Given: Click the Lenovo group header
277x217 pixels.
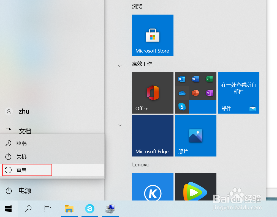Looking at the screenshot, I should (x=141, y=164).
